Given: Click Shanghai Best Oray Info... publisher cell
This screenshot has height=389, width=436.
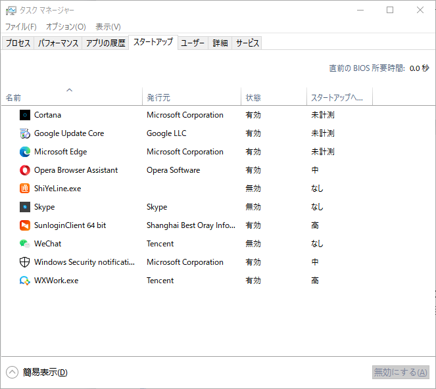Looking at the screenshot, I should coord(191,225).
